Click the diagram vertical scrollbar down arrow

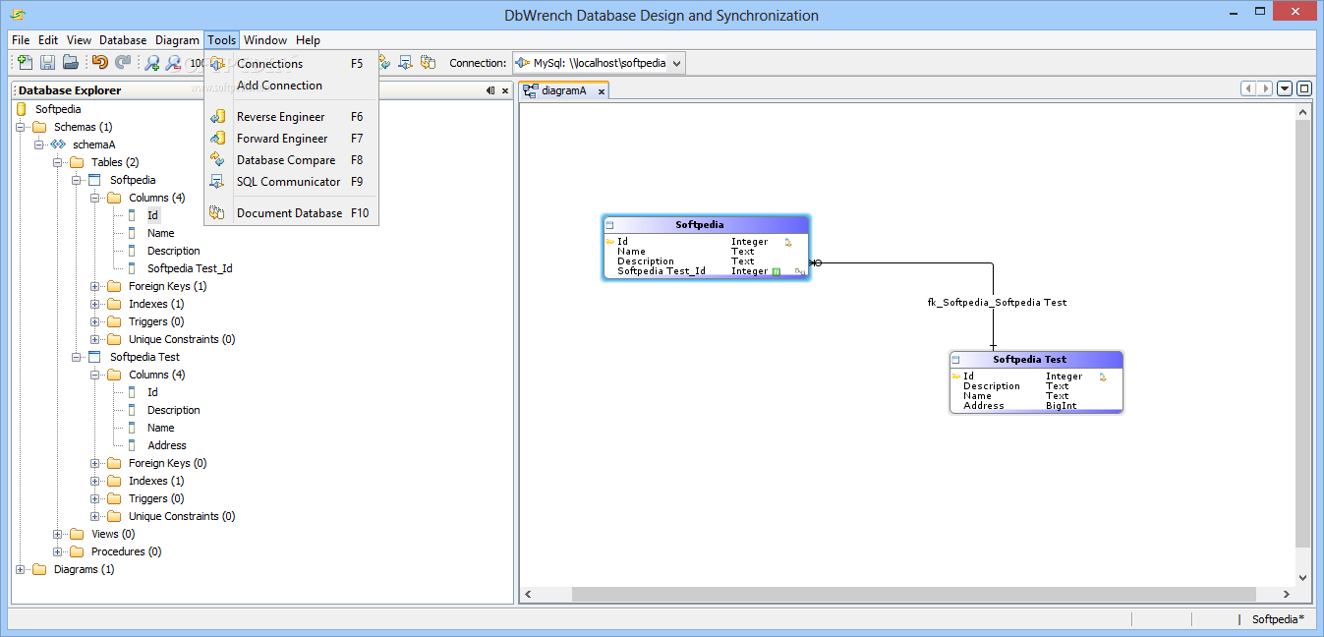pos(1303,578)
